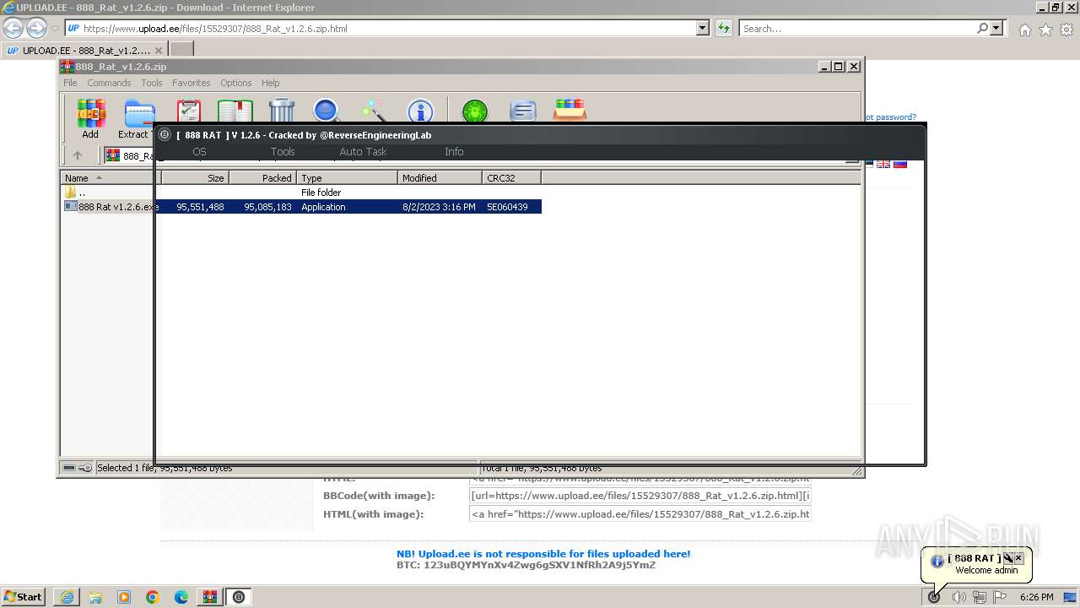
Task: Sort archive list by Size column
Action: [x=195, y=178]
